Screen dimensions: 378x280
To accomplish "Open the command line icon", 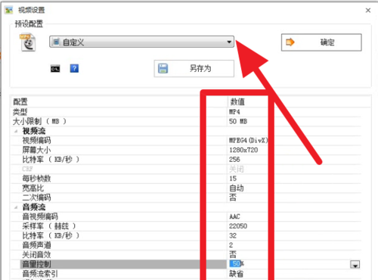I will coord(55,68).
